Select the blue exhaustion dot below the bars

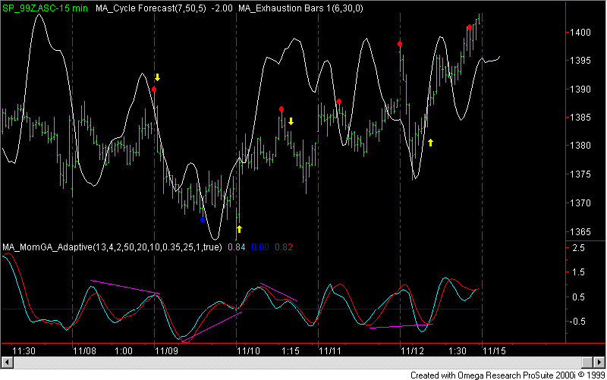pyautogui.click(x=203, y=220)
